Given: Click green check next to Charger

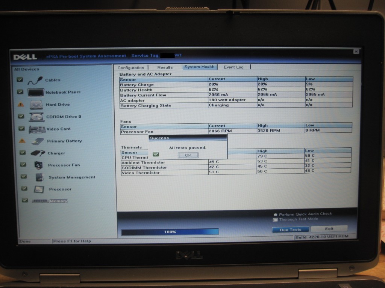Looking at the screenshot, I should pos(23,152).
